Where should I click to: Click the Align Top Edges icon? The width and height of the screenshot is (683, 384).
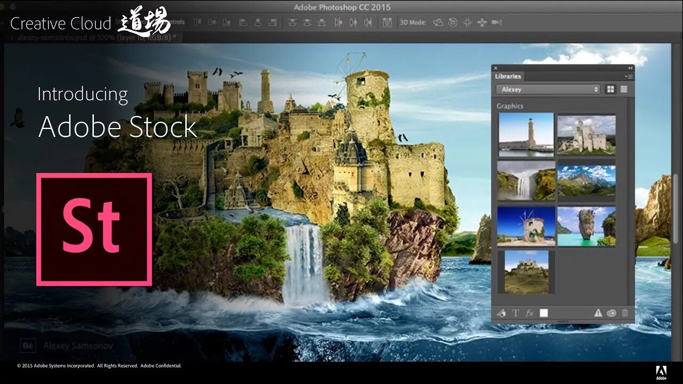coord(197,22)
